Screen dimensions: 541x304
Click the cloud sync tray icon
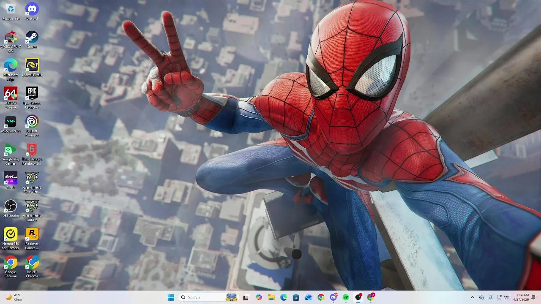click(481, 297)
